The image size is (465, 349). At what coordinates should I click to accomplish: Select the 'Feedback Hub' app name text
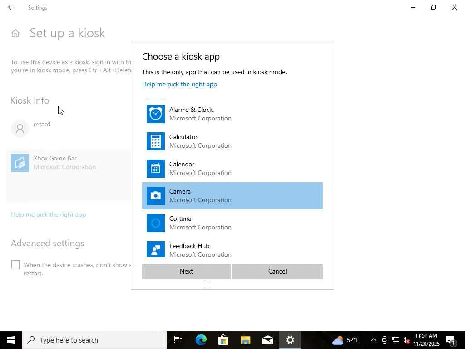click(189, 246)
